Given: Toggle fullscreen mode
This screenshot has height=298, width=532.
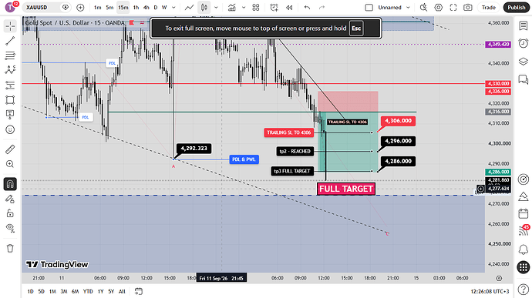Looking at the screenshot, I should [453, 7].
